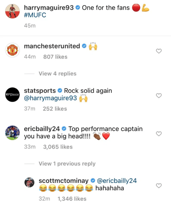Open the statsports username
The width and height of the screenshot is (171, 207).
click(x=40, y=91)
